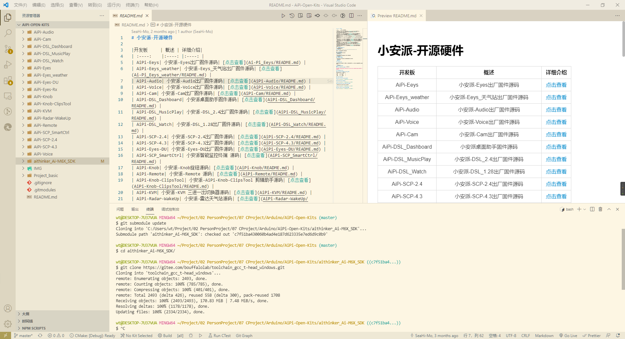The height and width of the screenshot is (339, 625).
Task: Kill terminal with trash icon
Action: coord(601,209)
